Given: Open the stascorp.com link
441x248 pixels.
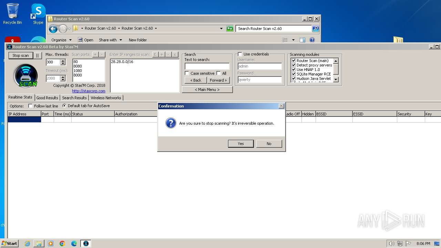Looking at the screenshot, I should 89,91.
